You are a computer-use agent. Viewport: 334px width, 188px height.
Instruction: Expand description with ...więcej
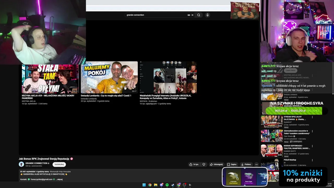[x=59, y=179]
